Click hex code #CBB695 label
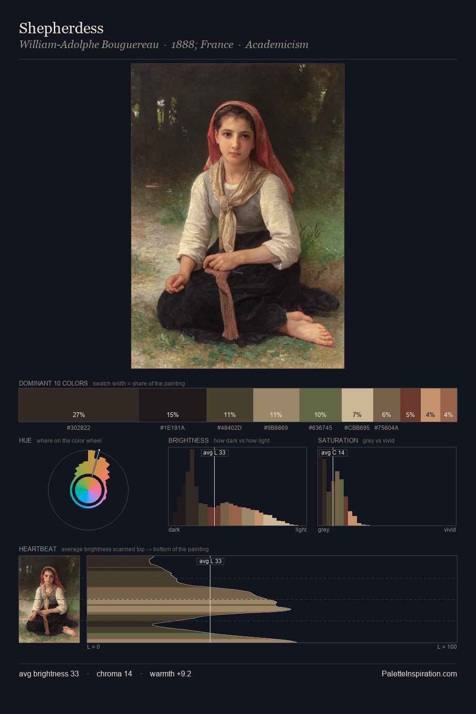The height and width of the screenshot is (714, 476). pos(357,428)
